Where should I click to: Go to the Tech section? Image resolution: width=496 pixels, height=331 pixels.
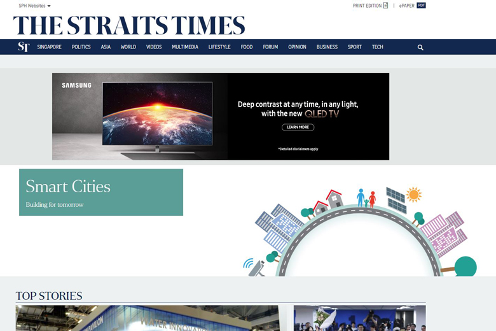(x=378, y=47)
